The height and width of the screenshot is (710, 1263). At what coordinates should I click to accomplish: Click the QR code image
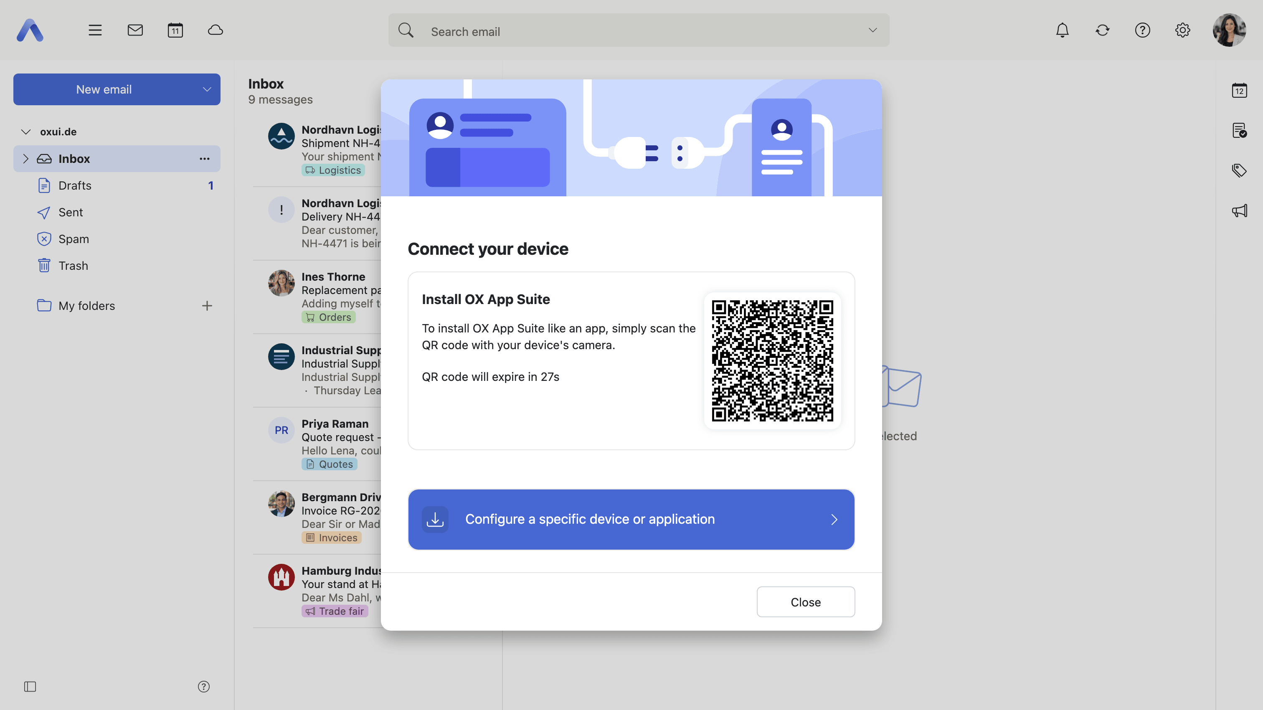pyautogui.click(x=772, y=361)
